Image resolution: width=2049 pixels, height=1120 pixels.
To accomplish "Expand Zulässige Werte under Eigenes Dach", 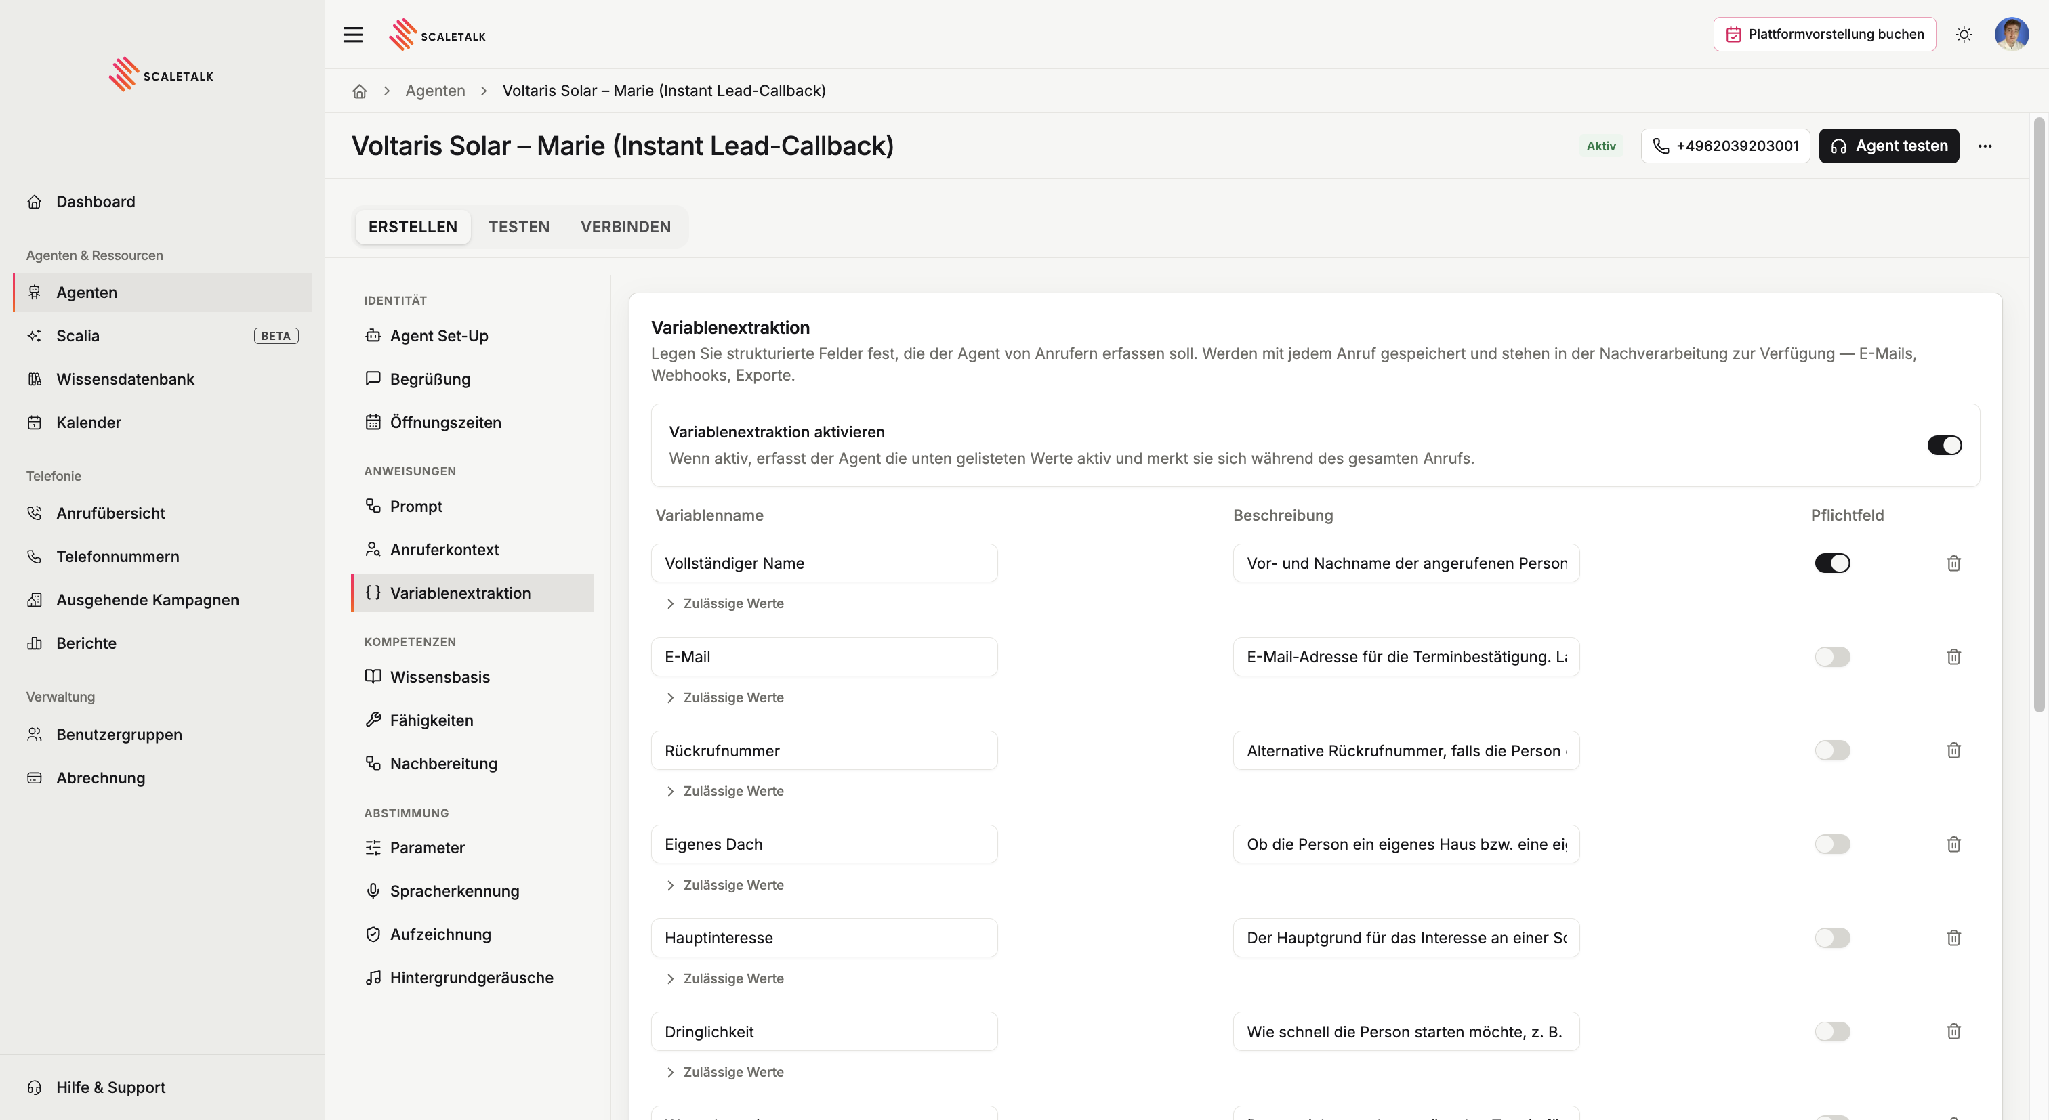I will point(724,886).
